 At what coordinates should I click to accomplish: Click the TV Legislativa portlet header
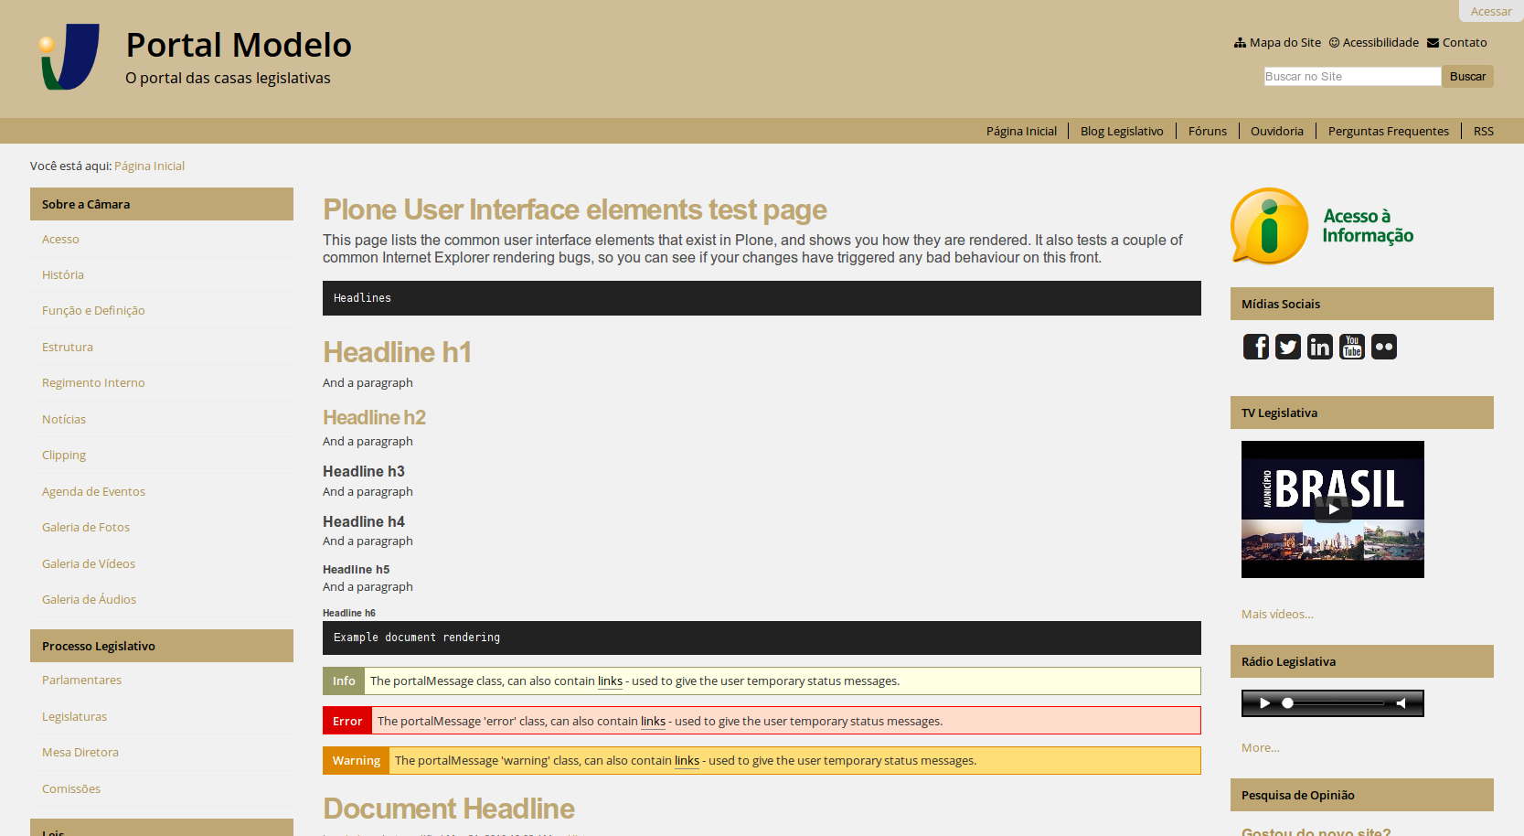coord(1362,413)
